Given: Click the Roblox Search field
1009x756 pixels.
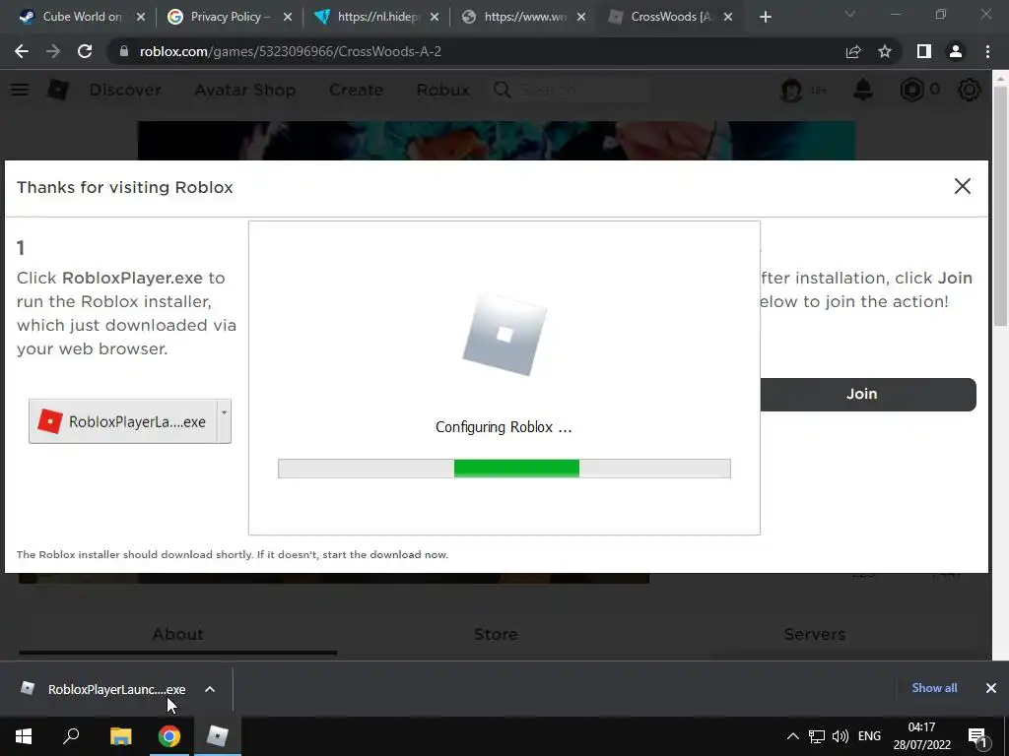Looking at the screenshot, I should (582, 90).
